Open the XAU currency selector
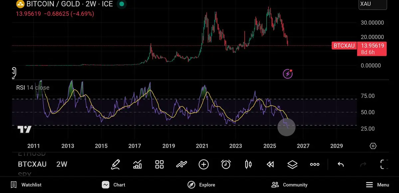The height and width of the screenshot is (193, 399). coord(373,5)
